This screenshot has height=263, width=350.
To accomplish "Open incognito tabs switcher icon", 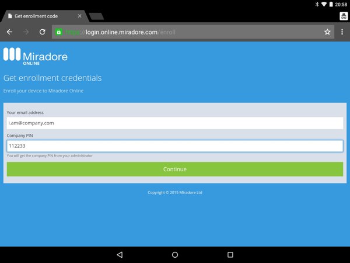I will tap(344, 16).
